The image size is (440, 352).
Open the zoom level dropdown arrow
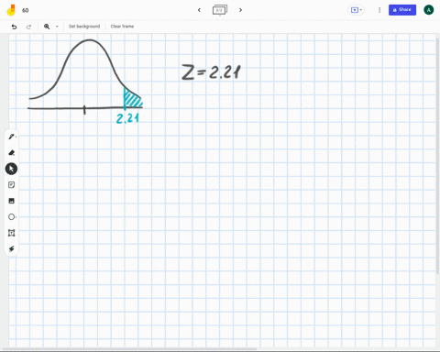point(57,27)
